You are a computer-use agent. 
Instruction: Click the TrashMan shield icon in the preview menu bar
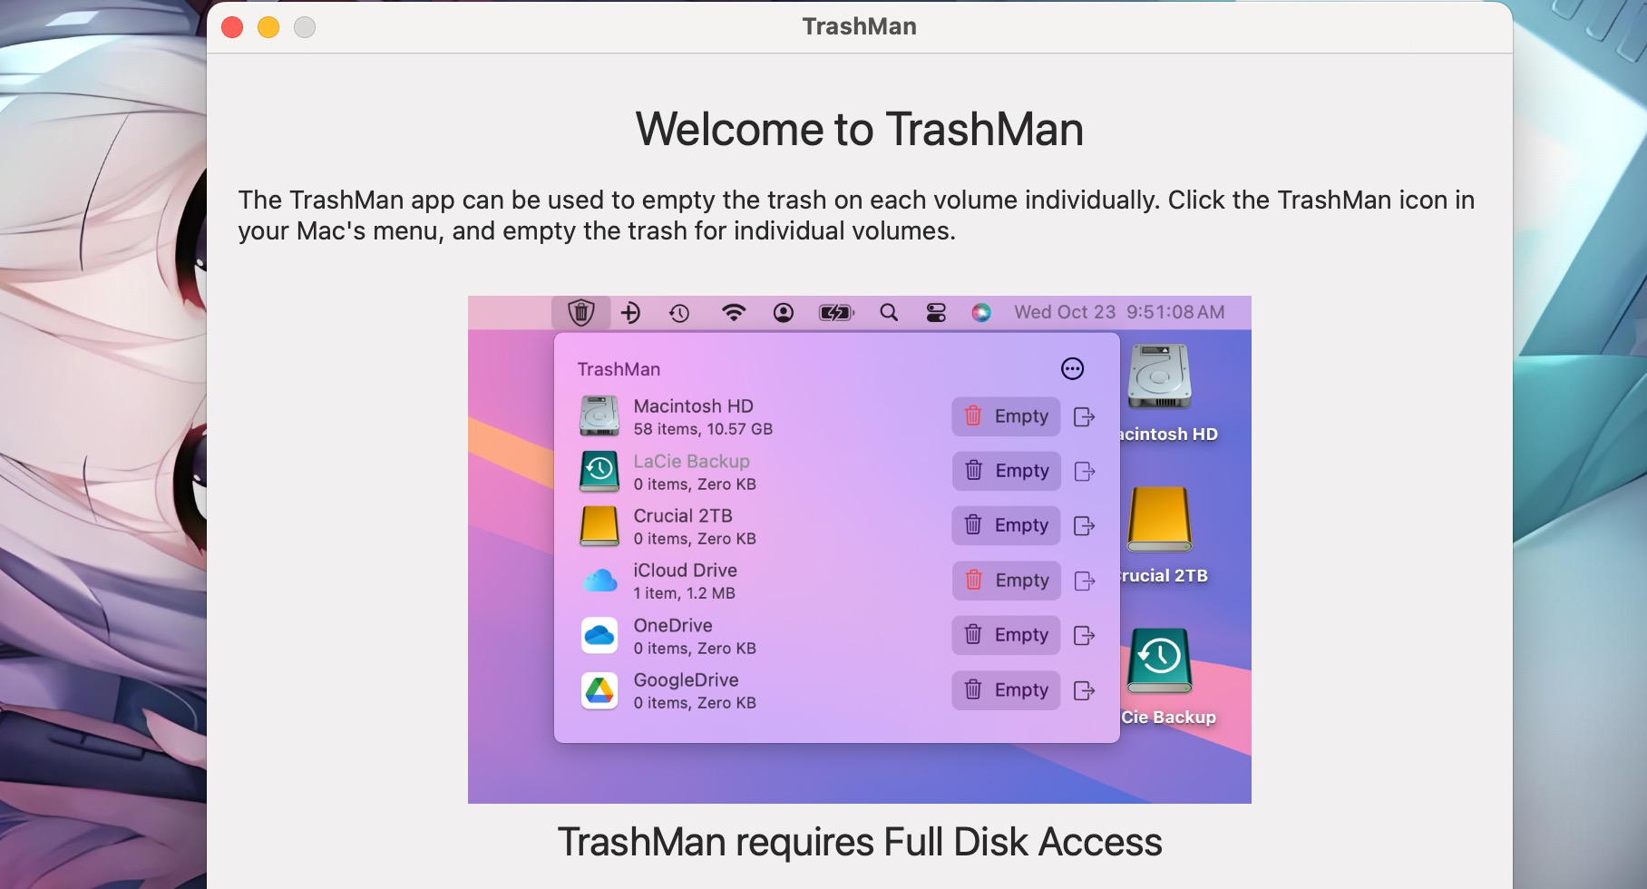click(580, 313)
